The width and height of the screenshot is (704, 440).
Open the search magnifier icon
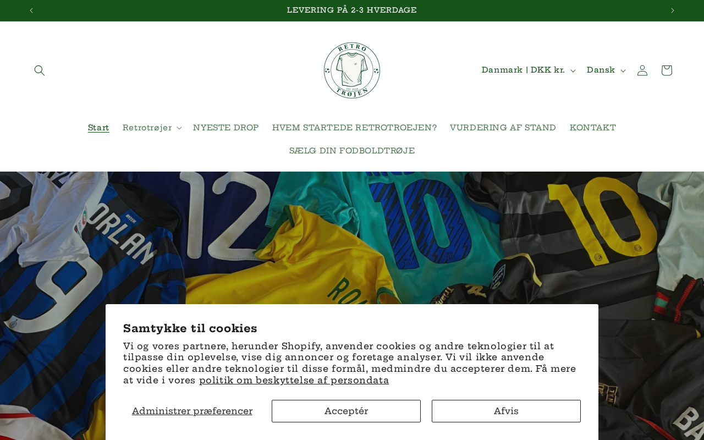pos(39,70)
